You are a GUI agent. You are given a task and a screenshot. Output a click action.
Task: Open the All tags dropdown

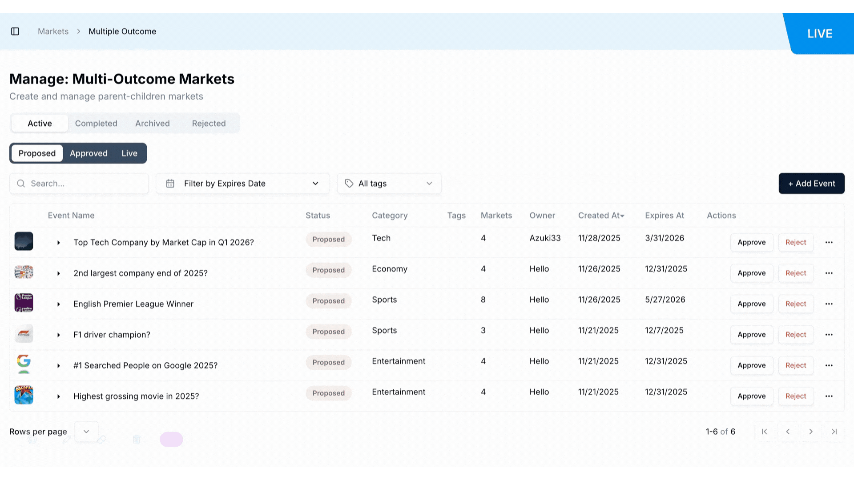(x=389, y=184)
